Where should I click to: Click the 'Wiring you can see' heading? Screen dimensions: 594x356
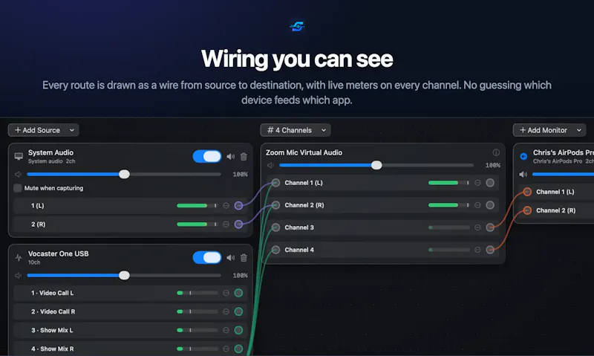click(297, 59)
